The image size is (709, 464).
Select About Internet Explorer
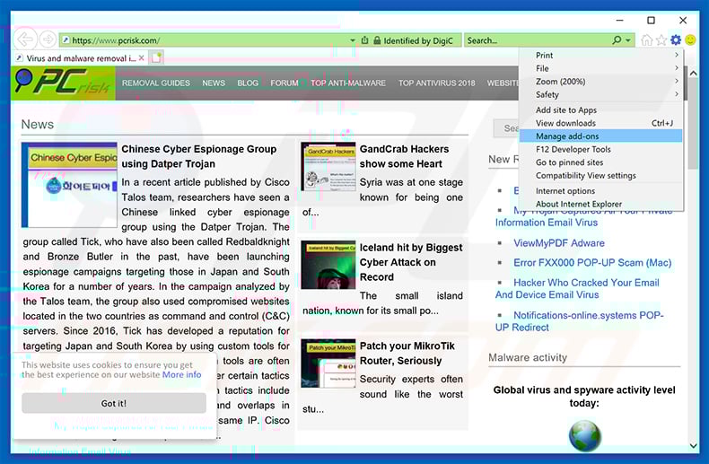tap(601, 204)
